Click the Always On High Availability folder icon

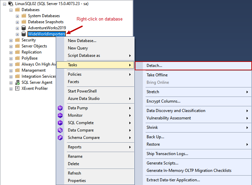click(x=17, y=64)
